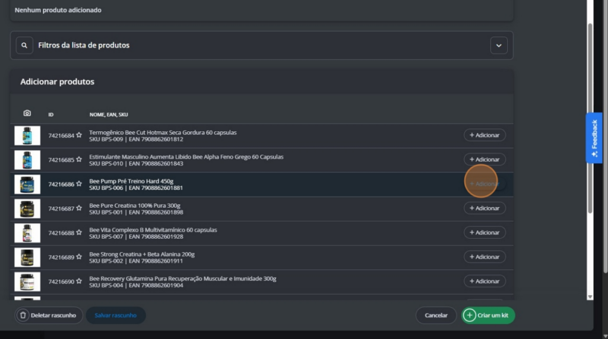Click the plus icon on Criar um kit
This screenshot has width=608, height=339.
469,315
